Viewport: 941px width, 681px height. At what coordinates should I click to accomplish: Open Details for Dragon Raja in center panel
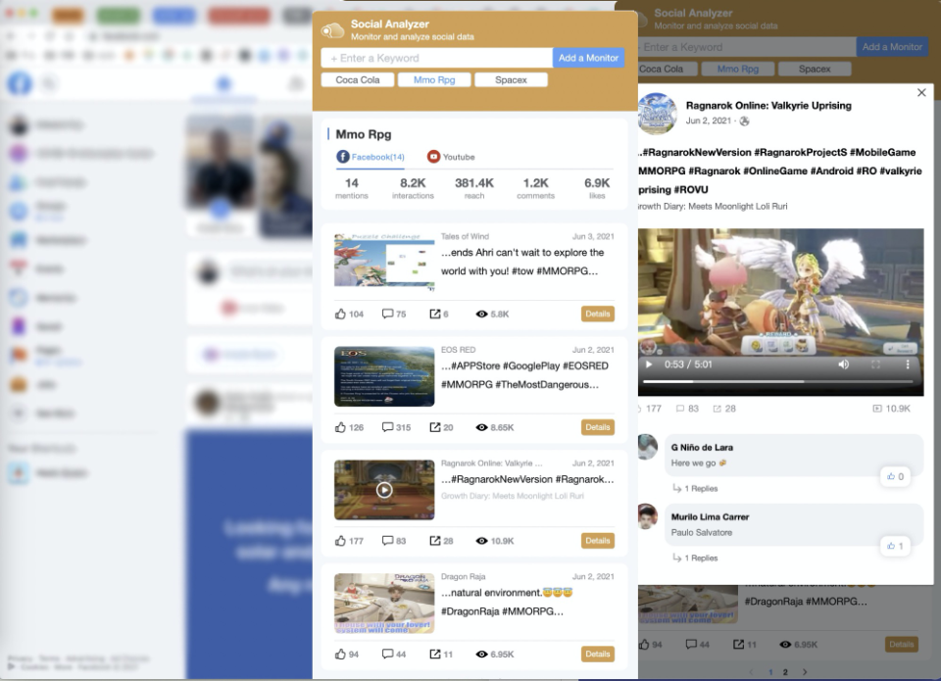[598, 654]
